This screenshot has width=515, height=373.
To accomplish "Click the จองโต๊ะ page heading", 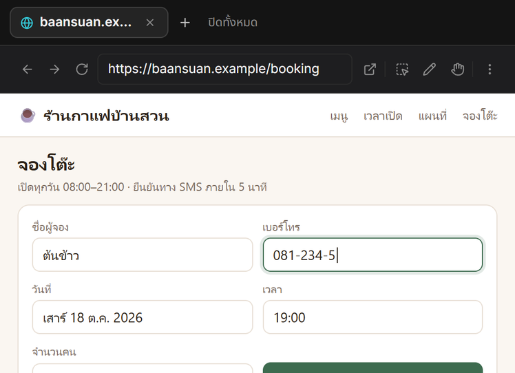I will (x=46, y=164).
